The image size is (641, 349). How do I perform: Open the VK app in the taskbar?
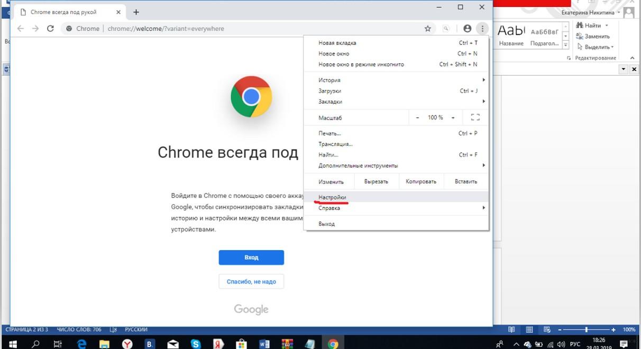150,344
